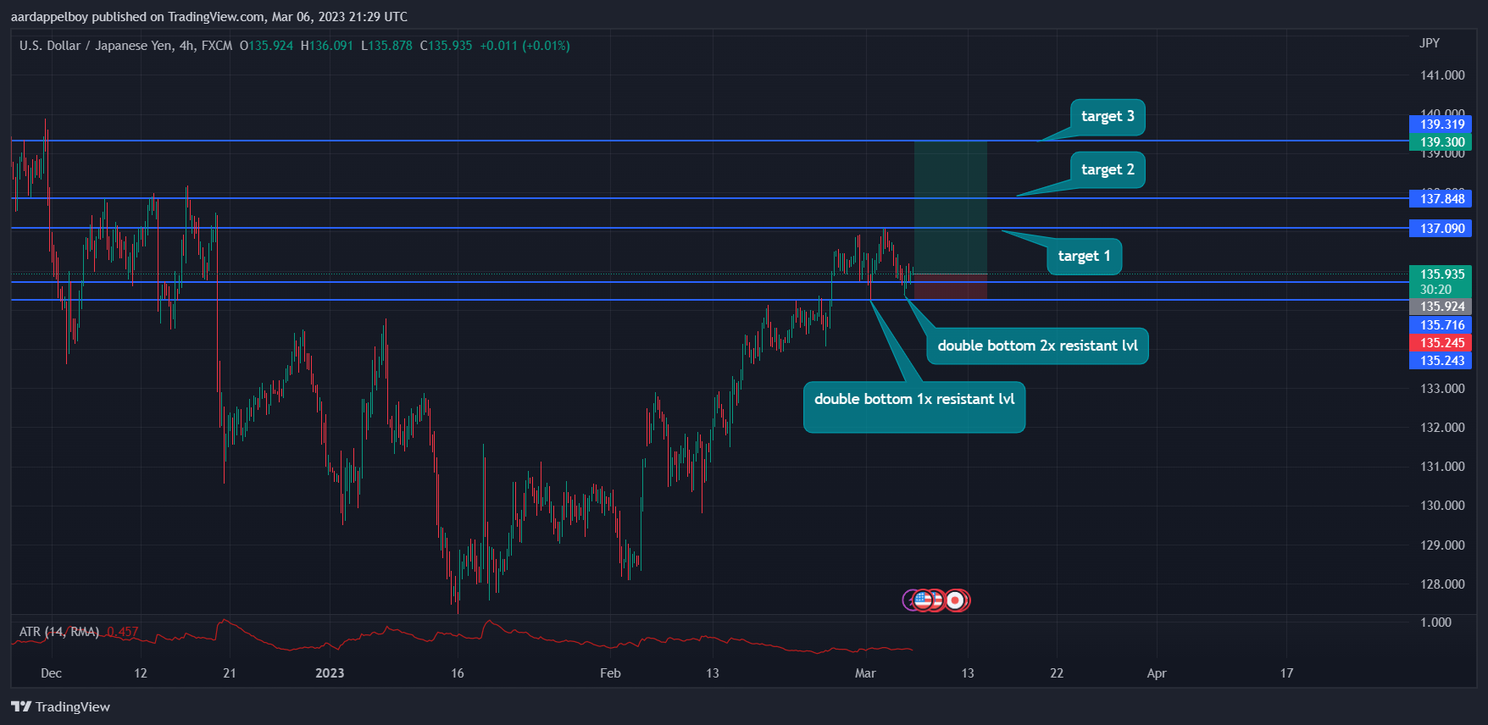Click the high value H136.091
The width and height of the screenshot is (1488, 725).
coord(327,46)
